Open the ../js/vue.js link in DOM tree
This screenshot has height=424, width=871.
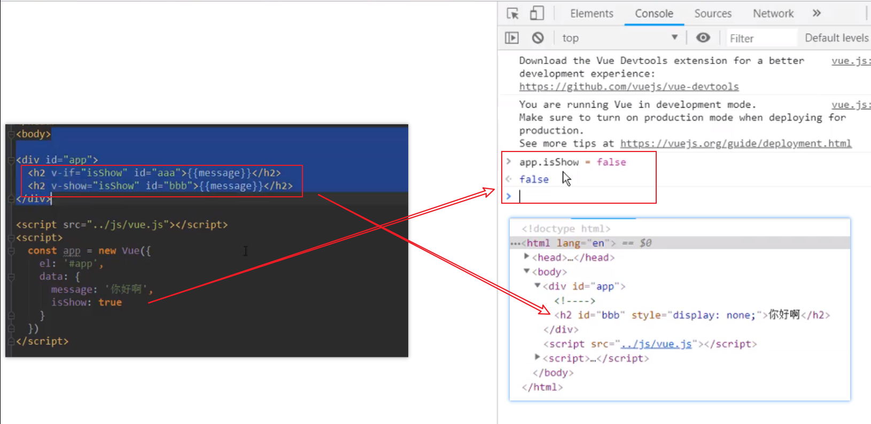pyautogui.click(x=656, y=344)
